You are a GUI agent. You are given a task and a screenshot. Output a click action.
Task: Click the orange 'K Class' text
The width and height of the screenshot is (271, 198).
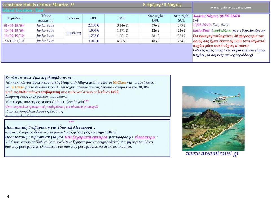tap(18, 87)
